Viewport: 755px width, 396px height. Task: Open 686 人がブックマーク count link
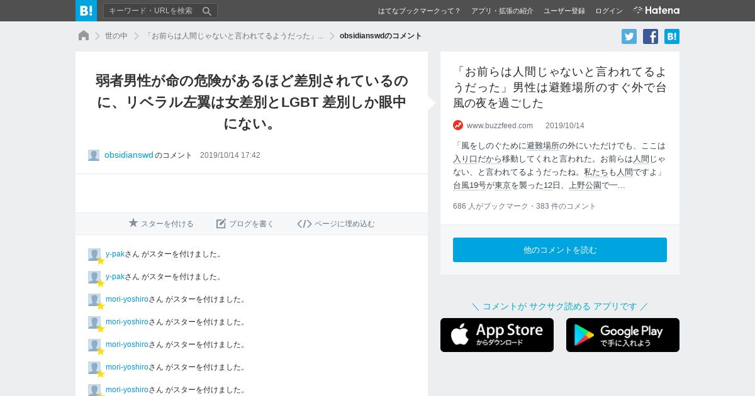click(x=491, y=206)
